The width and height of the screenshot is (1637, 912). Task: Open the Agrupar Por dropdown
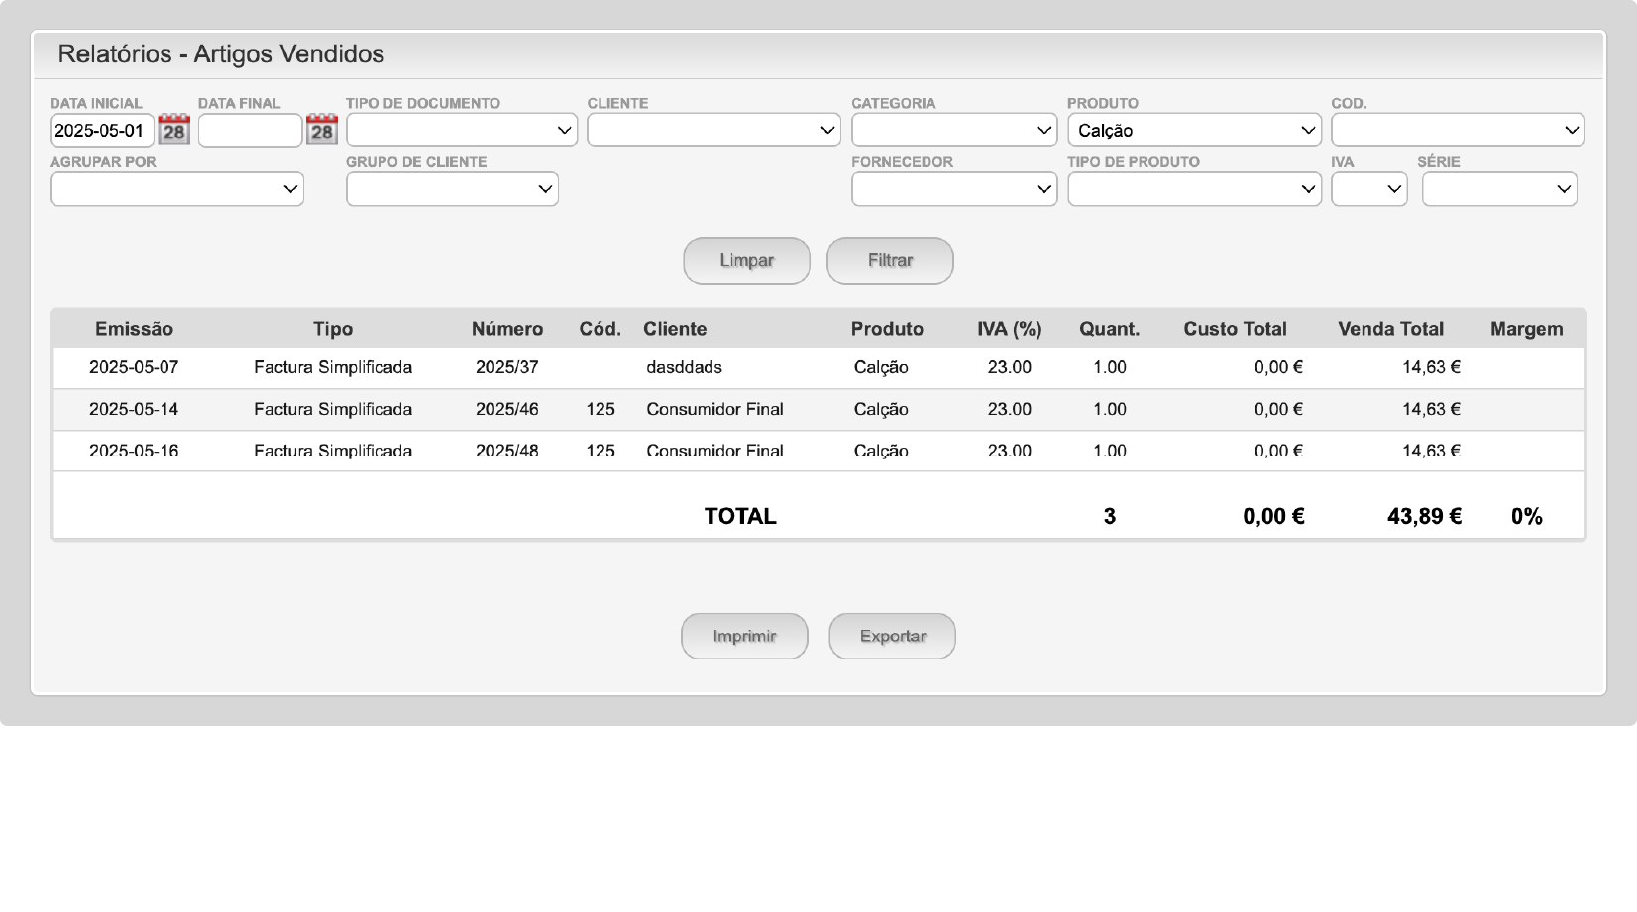[x=176, y=189]
